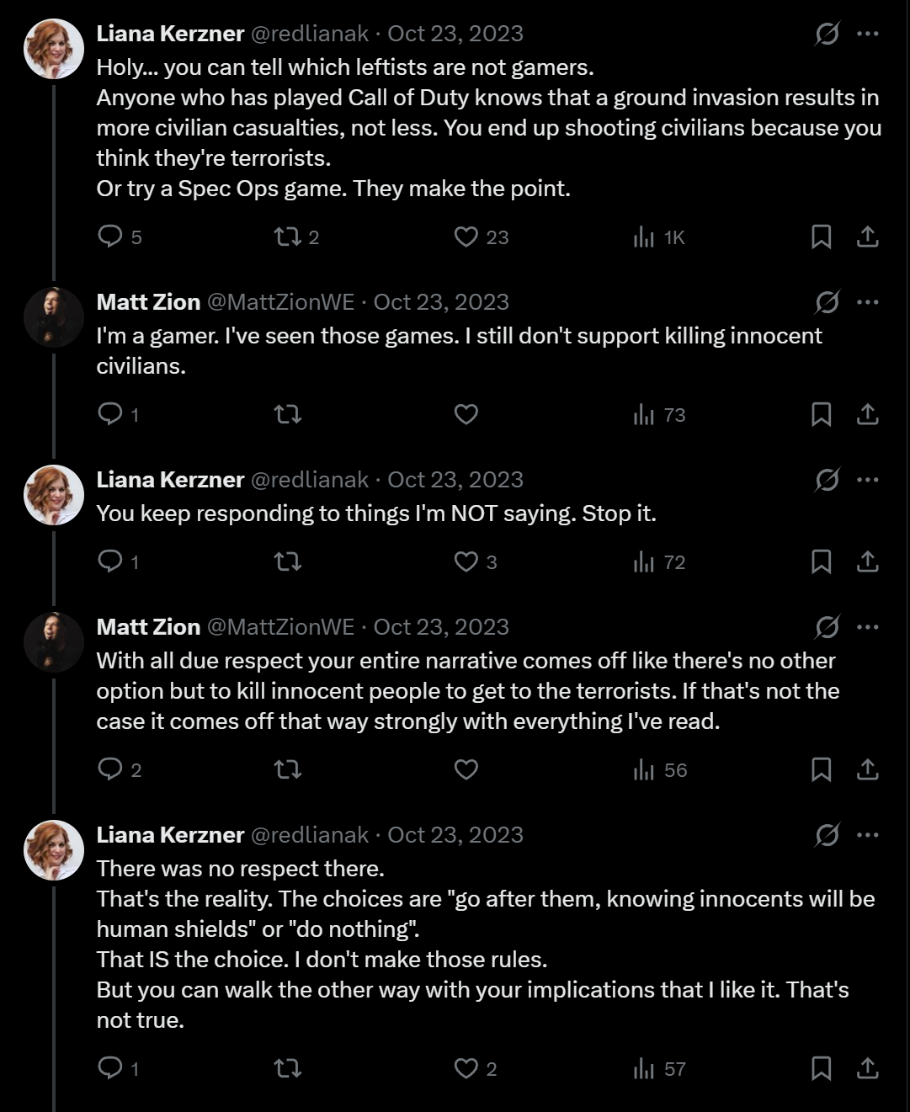Open more menu on Matt's gamer tweet
Screen dimensions: 910x1112
click(867, 302)
